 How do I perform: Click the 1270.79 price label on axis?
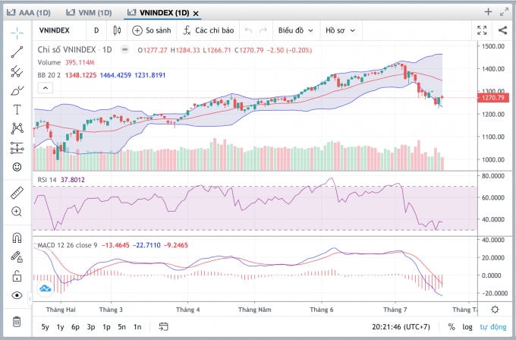[x=492, y=98]
